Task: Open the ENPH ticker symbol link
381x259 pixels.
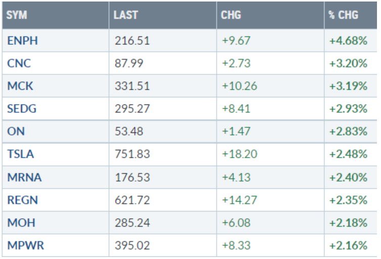Action: click(x=22, y=41)
